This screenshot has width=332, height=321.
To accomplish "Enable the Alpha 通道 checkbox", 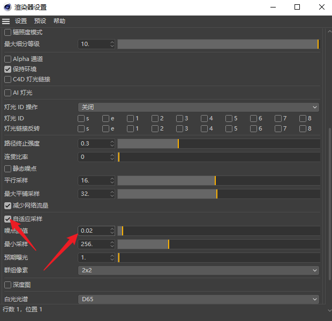I will pyautogui.click(x=8, y=59).
